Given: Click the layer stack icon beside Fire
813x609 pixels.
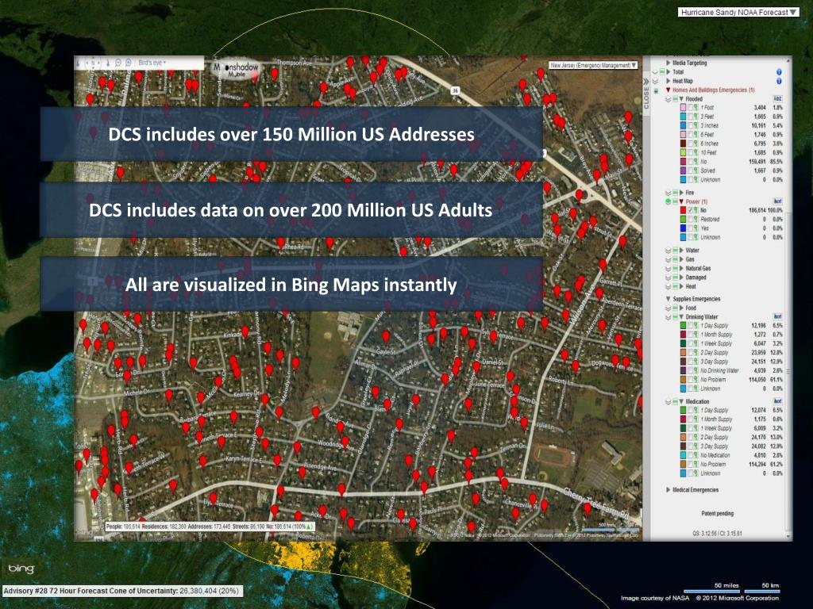Looking at the screenshot, I should pyautogui.click(x=669, y=193).
